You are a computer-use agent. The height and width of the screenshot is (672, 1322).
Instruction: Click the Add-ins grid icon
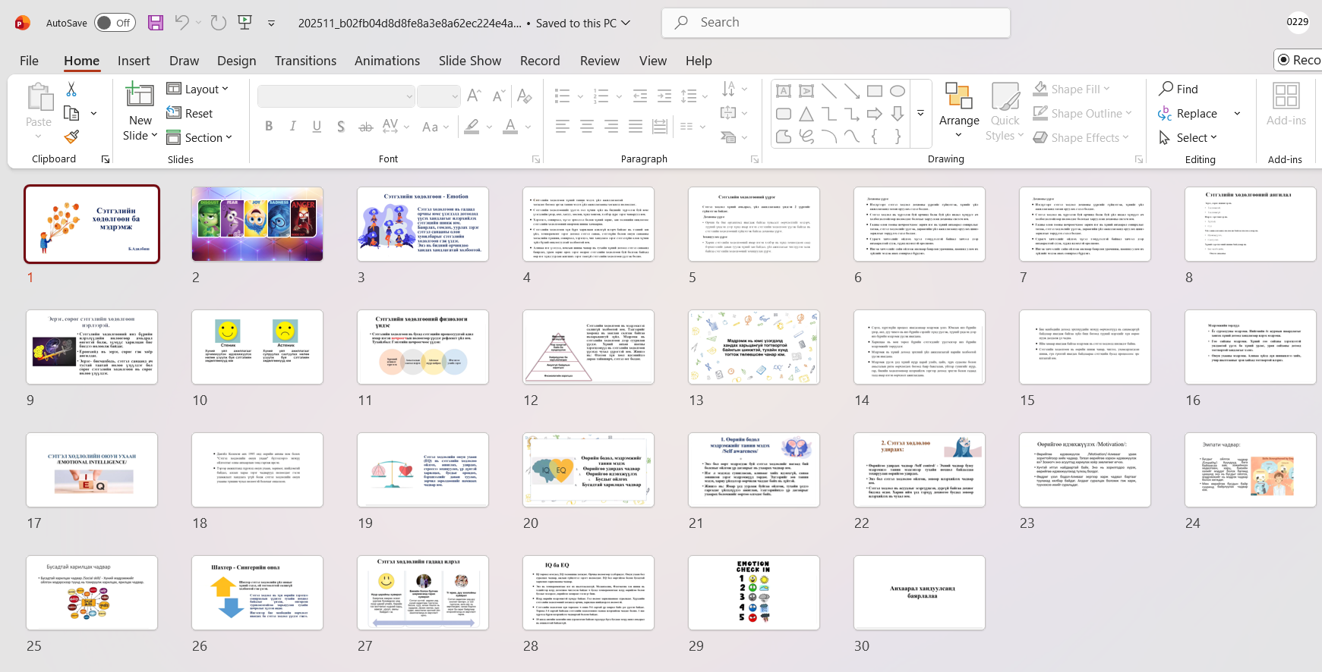tap(1286, 96)
